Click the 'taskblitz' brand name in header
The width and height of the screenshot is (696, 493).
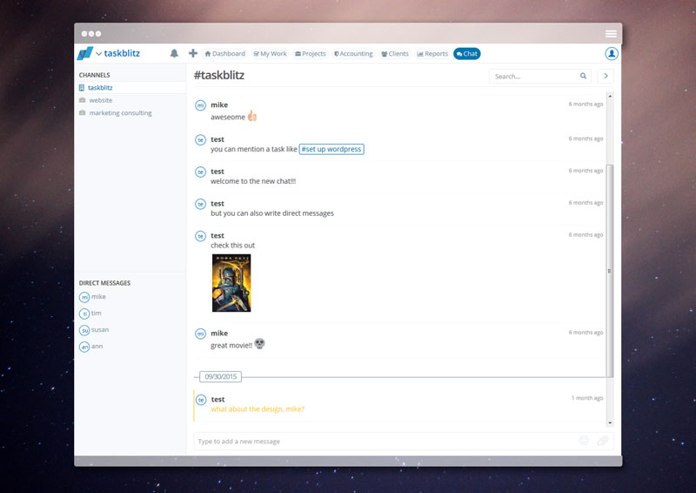tap(122, 53)
